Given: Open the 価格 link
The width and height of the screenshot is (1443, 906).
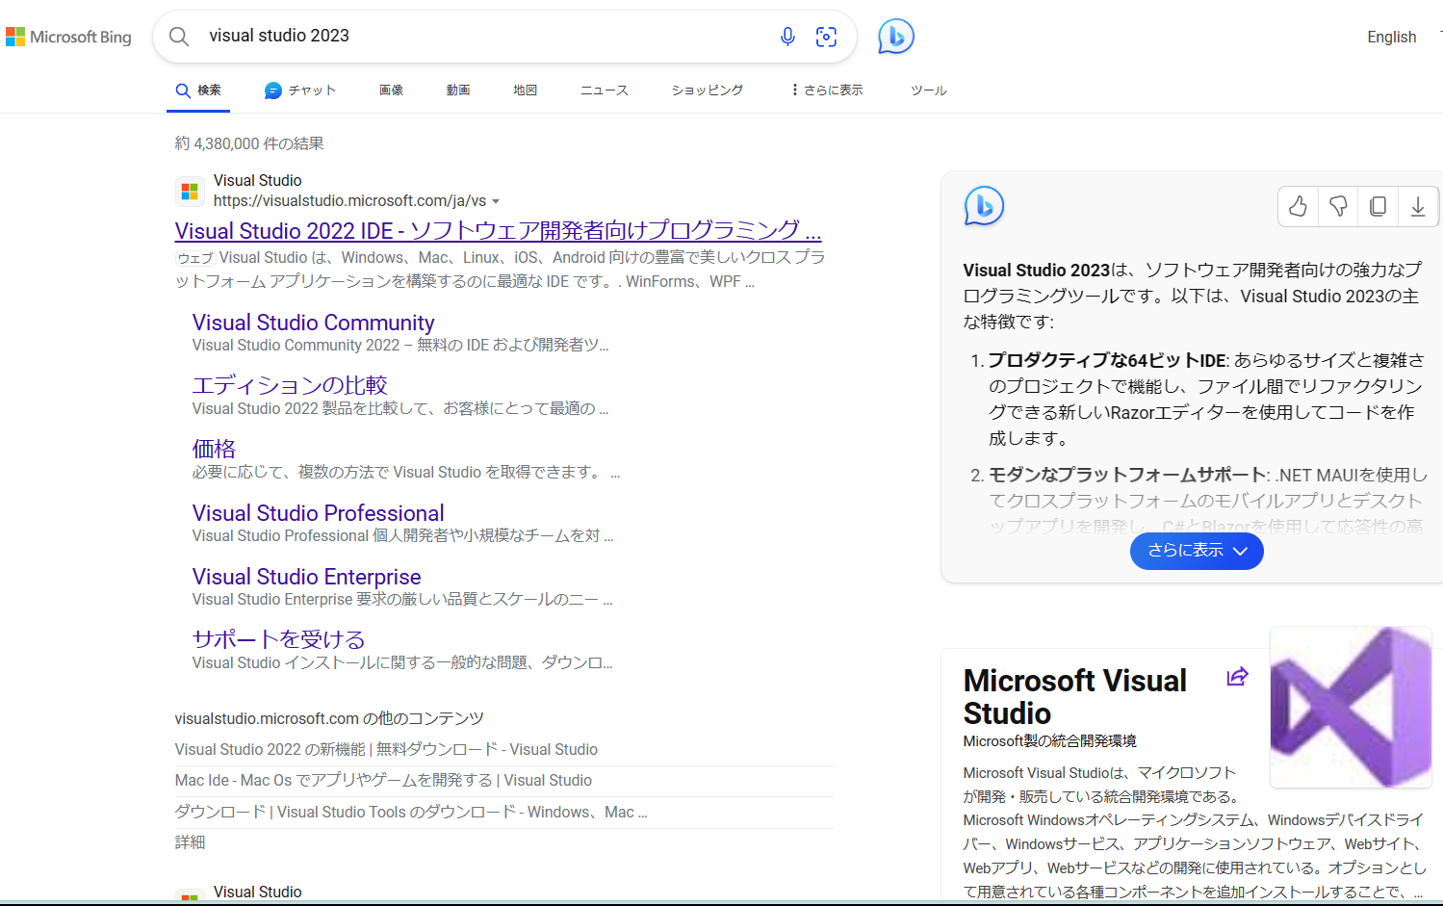Looking at the screenshot, I should pyautogui.click(x=214, y=449).
